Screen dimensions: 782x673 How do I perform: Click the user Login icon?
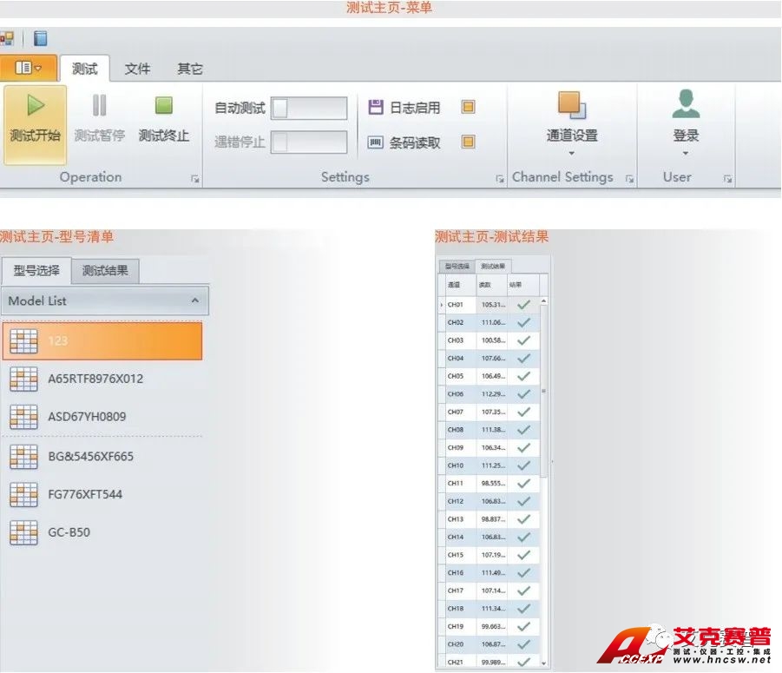(686, 105)
